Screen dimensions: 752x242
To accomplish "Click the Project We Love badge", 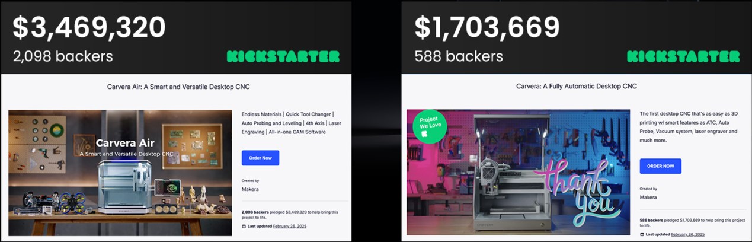I will click(x=430, y=126).
